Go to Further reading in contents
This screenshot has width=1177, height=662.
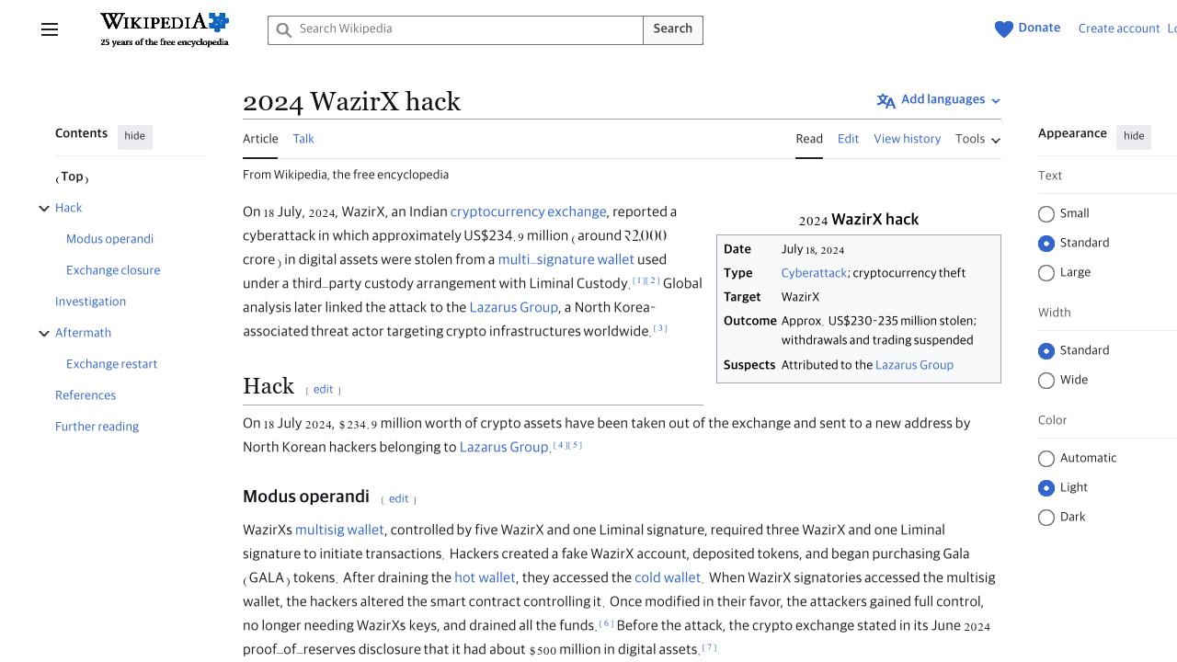point(97,427)
